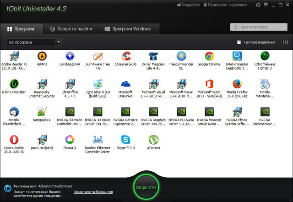Image resolution: width=293 pixels, height=202 pixels.
Task: Select the Picasa 3 icon
Action: tap(70, 140)
